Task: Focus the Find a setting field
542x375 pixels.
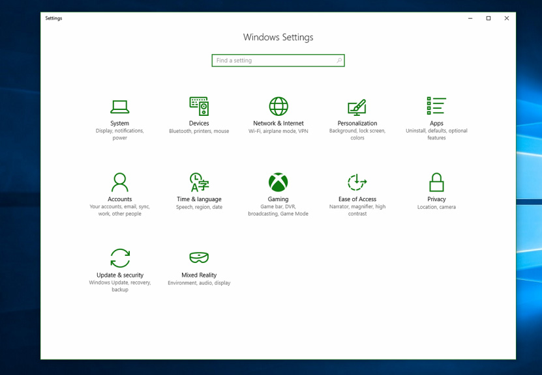Action: pyautogui.click(x=278, y=61)
